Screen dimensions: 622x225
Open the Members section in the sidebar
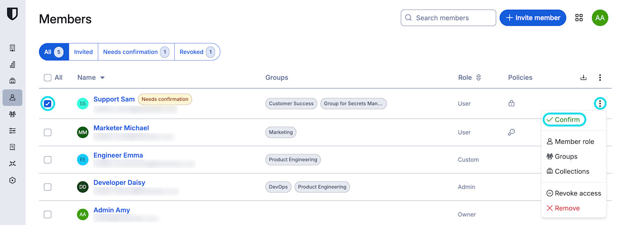click(12, 97)
